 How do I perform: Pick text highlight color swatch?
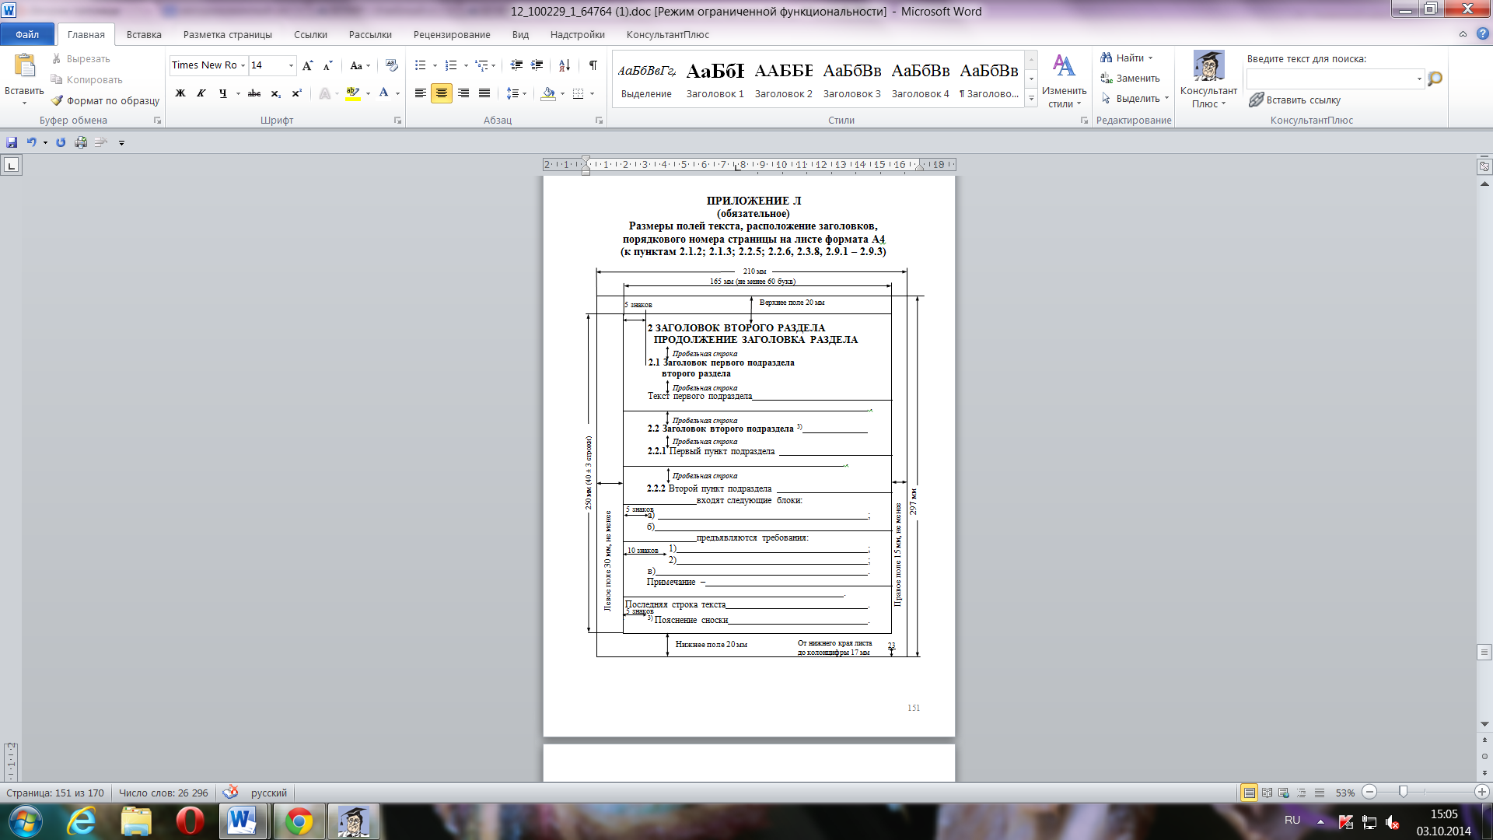pyautogui.click(x=352, y=93)
